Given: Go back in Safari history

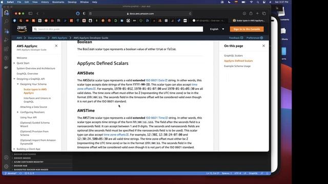Looking at the screenshot, I should (x=37, y=13).
